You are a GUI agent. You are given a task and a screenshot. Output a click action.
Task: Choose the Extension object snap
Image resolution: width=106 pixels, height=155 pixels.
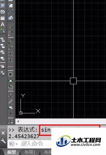[x=11, y=67]
